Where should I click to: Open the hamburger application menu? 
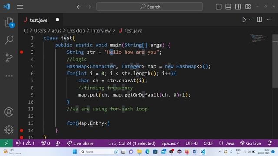pos(20,7)
